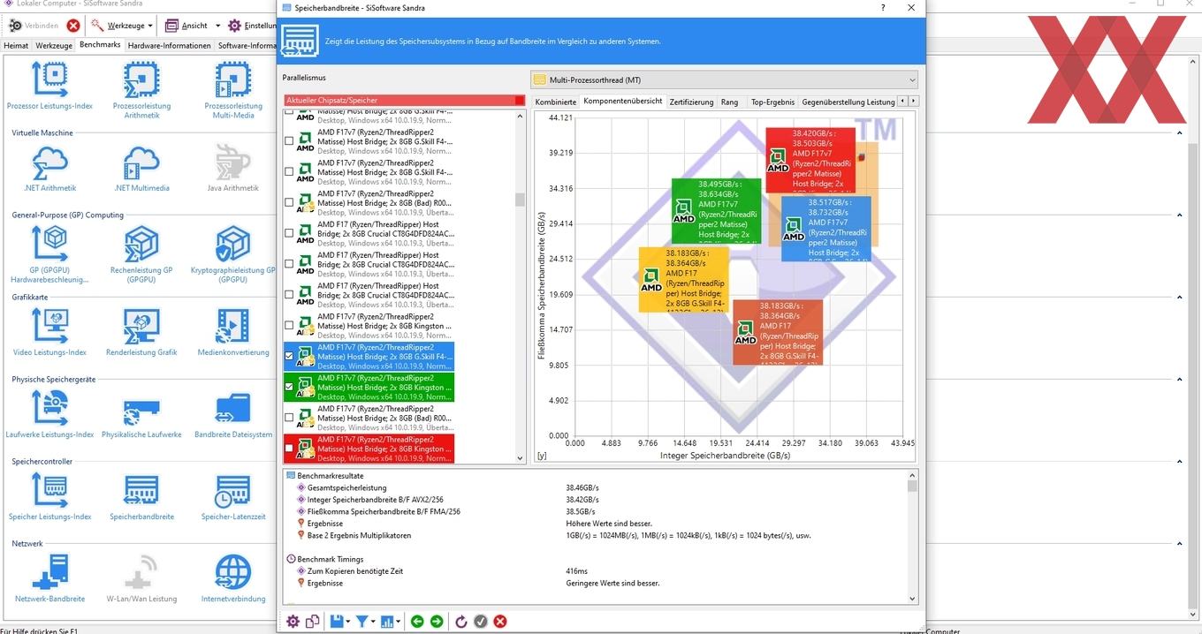This screenshot has height=634, width=1202.
Task: Open the Multi-Prozessorthread (MT) dropdown
Action: tap(725, 80)
